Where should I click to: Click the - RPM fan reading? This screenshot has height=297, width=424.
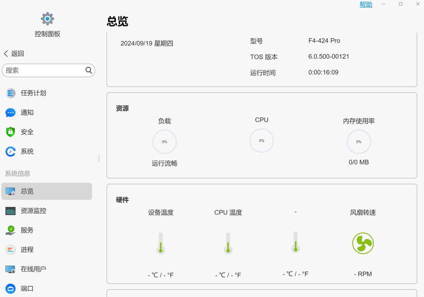(363, 274)
